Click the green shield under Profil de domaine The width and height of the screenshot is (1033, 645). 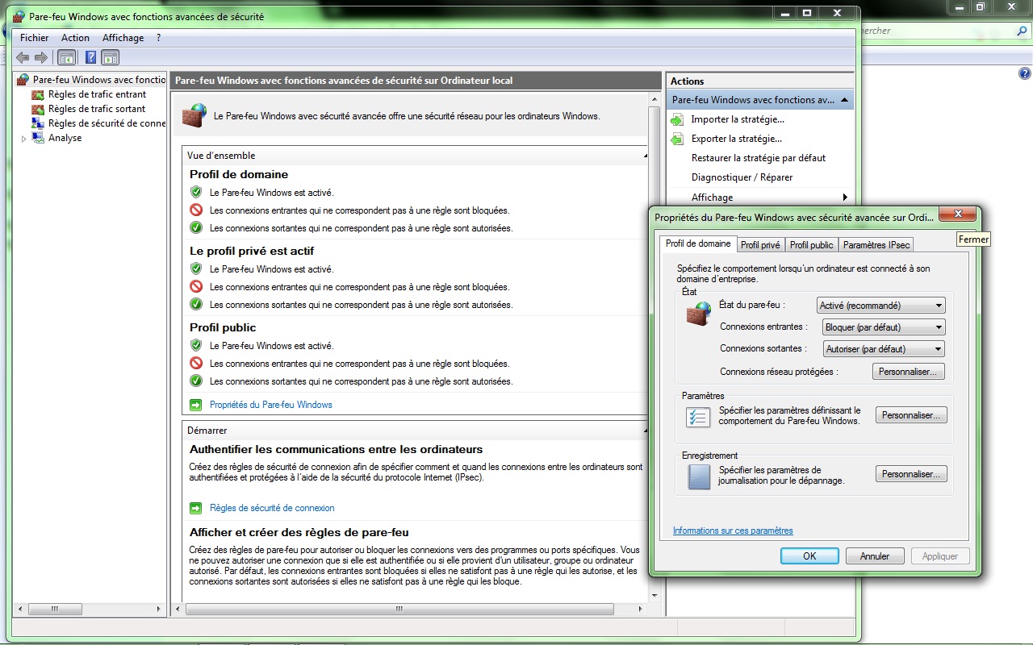[x=195, y=192]
